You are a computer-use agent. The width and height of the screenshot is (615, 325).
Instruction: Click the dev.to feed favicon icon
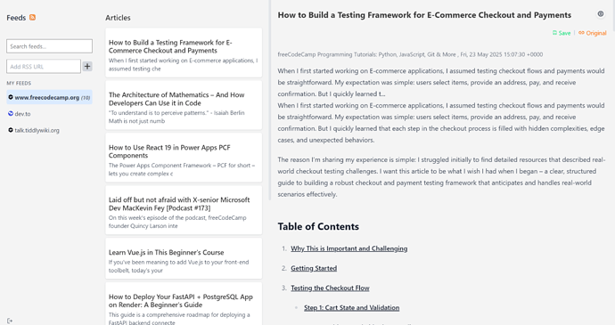tap(11, 113)
